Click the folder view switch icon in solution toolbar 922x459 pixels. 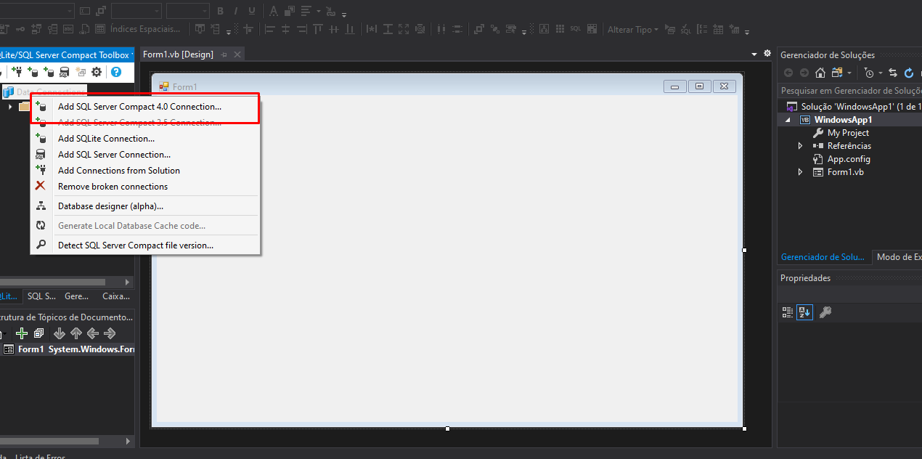point(838,73)
